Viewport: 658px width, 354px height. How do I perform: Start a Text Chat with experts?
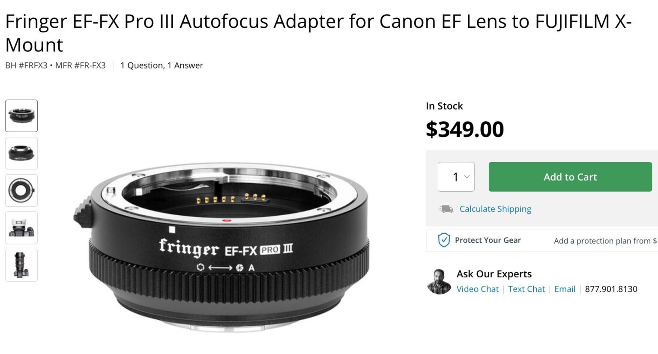point(526,289)
